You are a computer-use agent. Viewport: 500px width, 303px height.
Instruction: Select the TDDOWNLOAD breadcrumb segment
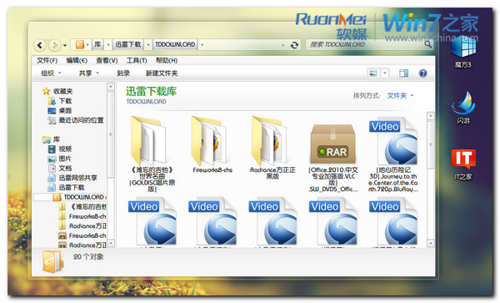pos(175,45)
